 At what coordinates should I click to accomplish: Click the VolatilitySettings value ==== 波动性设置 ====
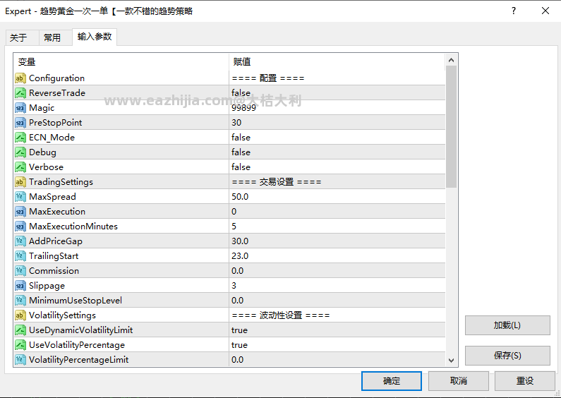(x=281, y=315)
